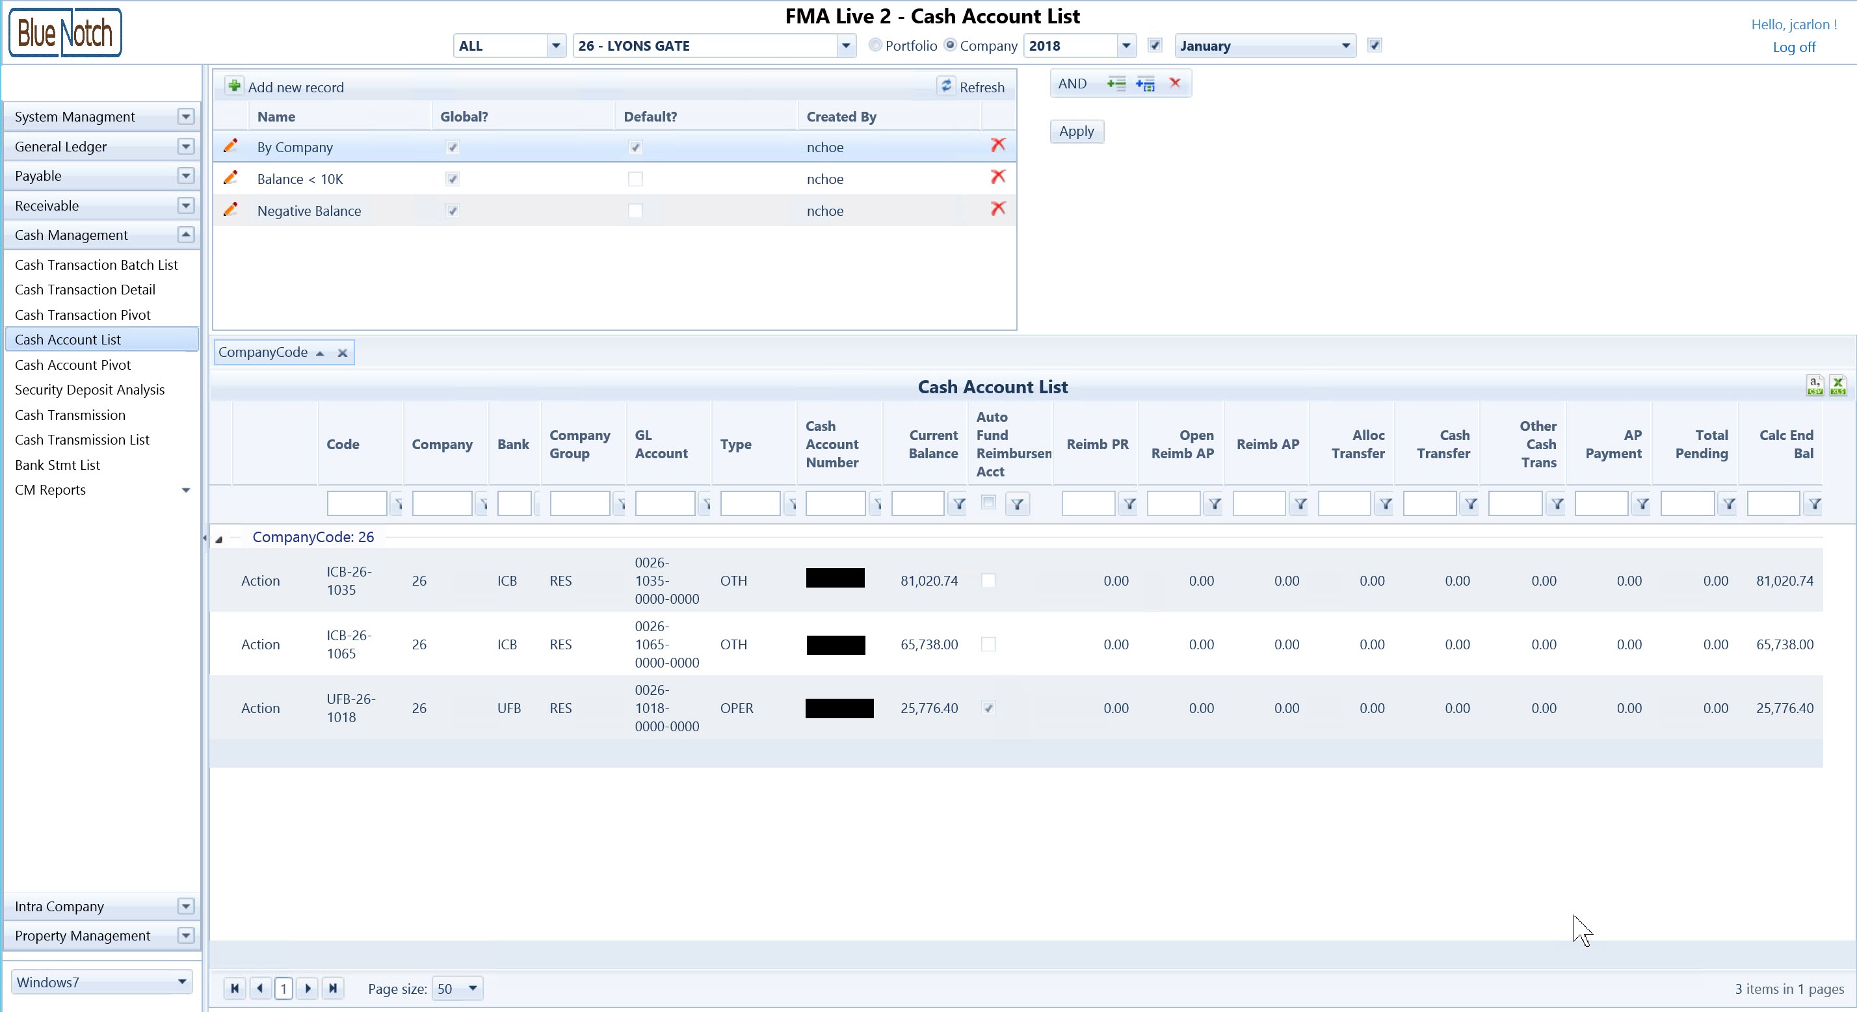Toggle the checkbox next to year 2018
The width and height of the screenshot is (1857, 1012).
pos(1155,45)
